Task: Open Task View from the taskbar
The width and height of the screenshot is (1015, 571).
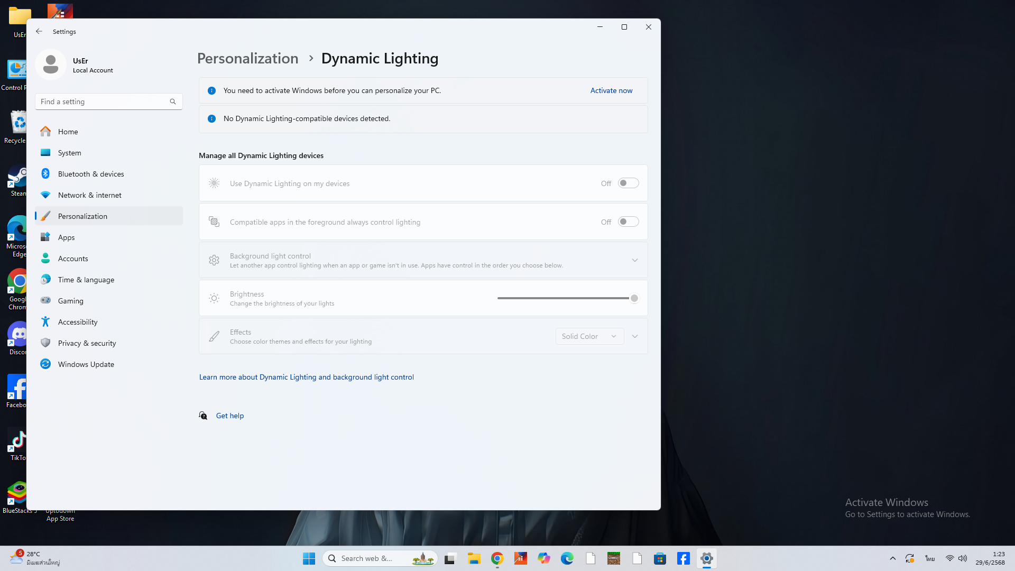Action: (450, 558)
